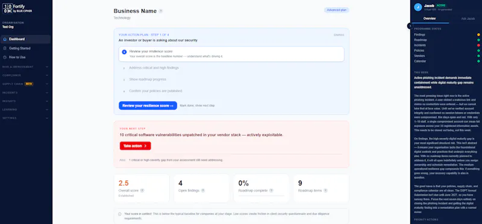Click the Established label under overall score
Screen dimensions: 482x224
[126, 196]
